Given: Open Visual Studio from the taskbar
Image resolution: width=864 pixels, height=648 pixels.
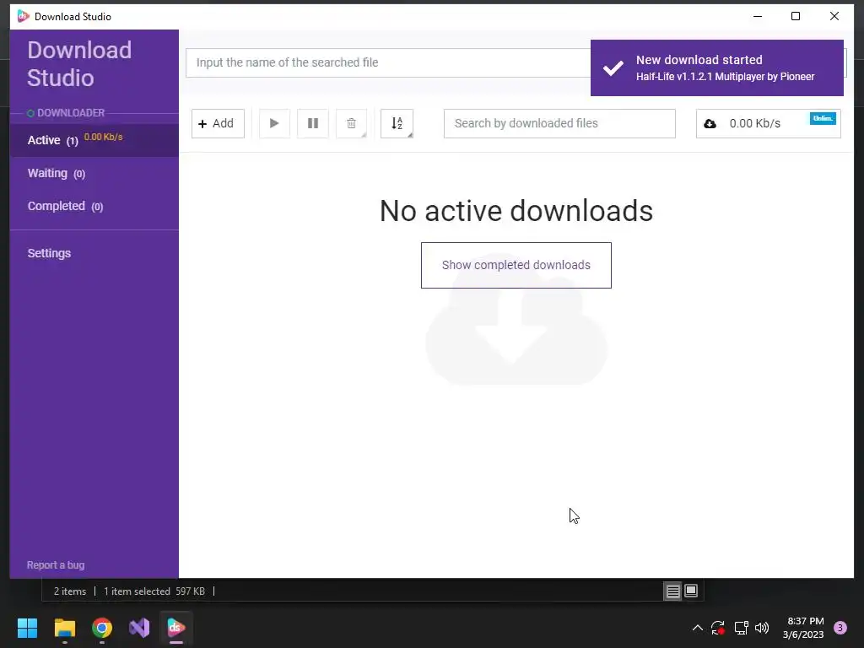Looking at the screenshot, I should (139, 628).
